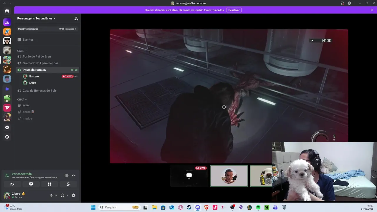377x212 pixels.
Task: Open the orange K server icon
Action: (x=7, y=32)
